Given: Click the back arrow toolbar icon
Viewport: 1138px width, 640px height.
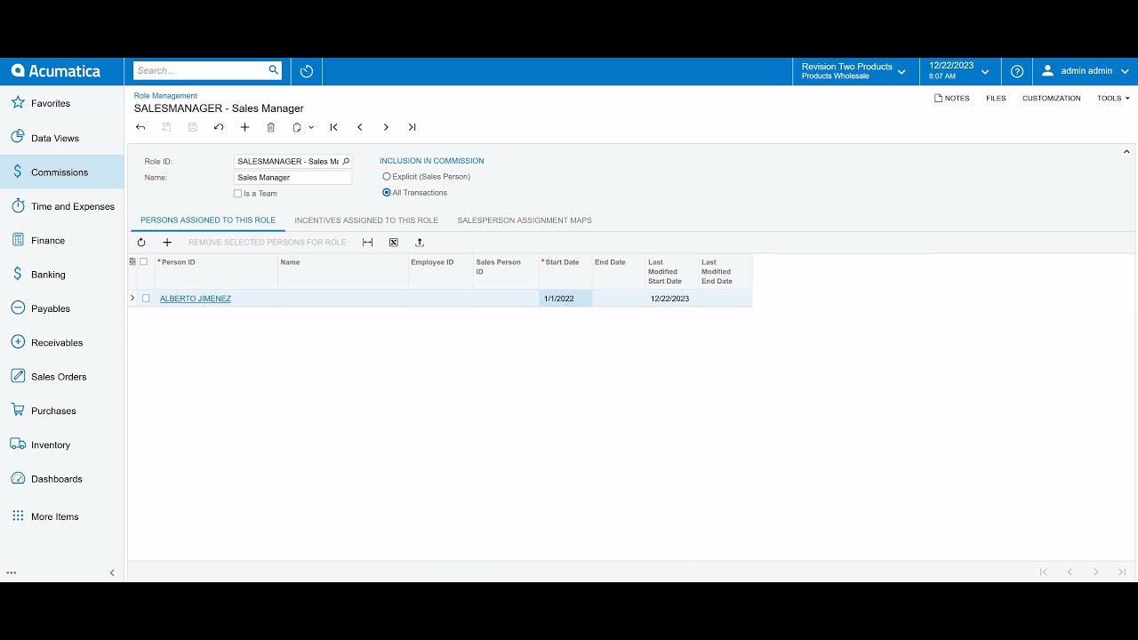Looking at the screenshot, I should [x=140, y=127].
